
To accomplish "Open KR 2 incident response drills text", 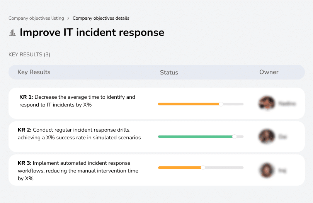I will pyautogui.click(x=79, y=134).
